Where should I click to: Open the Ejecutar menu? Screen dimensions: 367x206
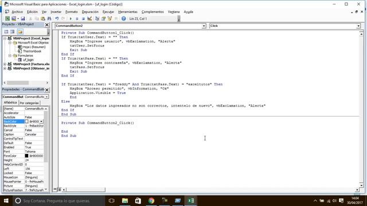point(108,11)
